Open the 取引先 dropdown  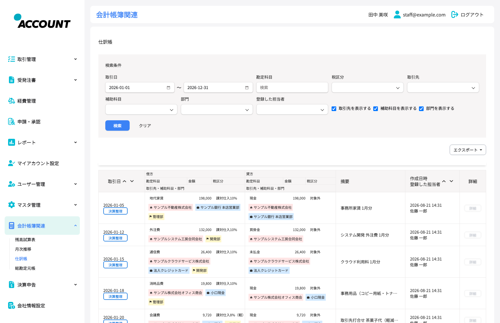point(443,88)
